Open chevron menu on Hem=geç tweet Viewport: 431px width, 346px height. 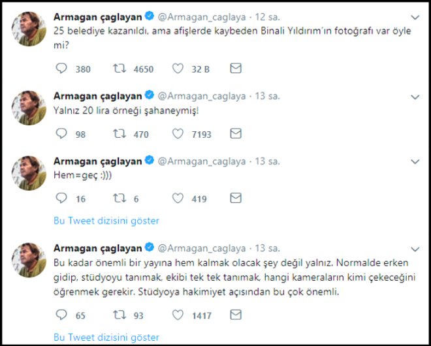coord(415,162)
